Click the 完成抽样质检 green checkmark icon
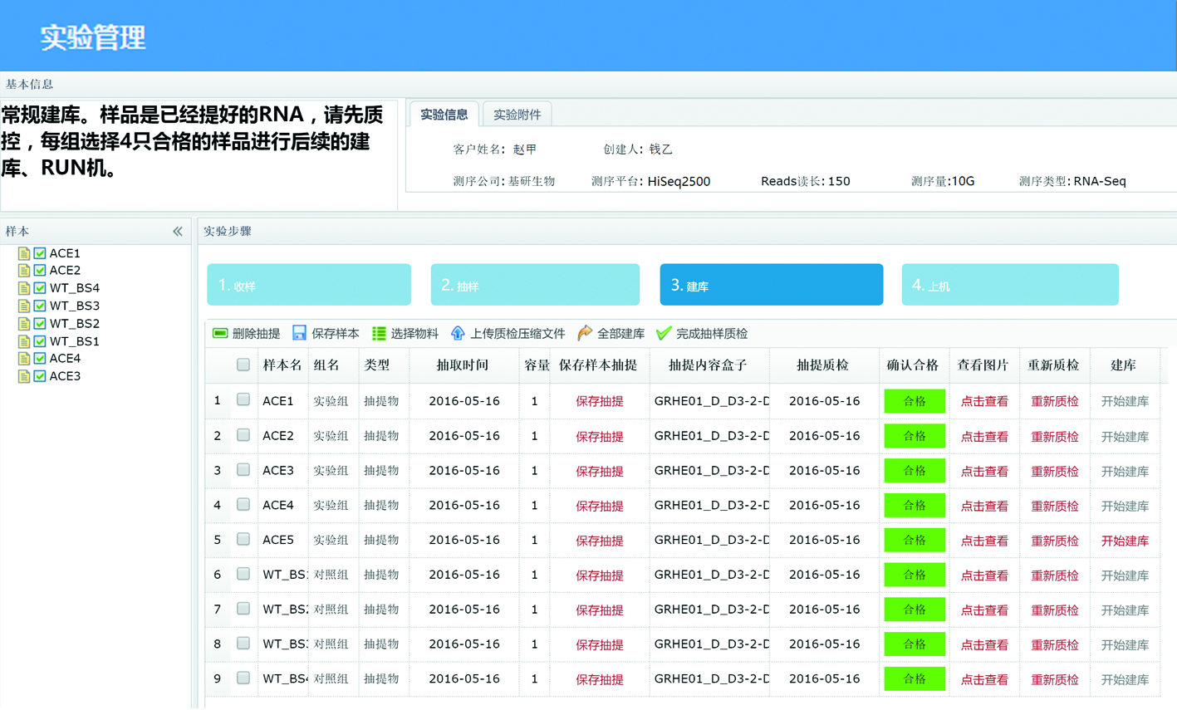Screen dimensions: 1177x710 [x=664, y=334]
